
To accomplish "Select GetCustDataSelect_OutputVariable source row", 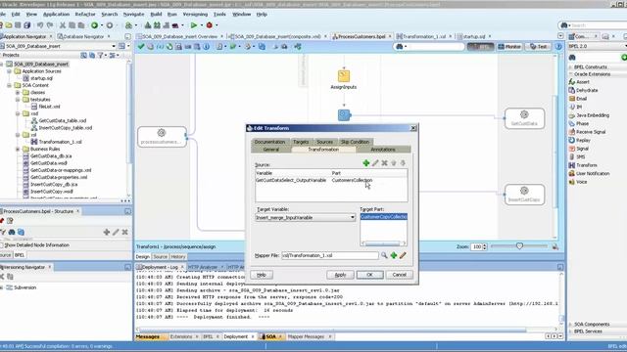I will click(x=331, y=180).
